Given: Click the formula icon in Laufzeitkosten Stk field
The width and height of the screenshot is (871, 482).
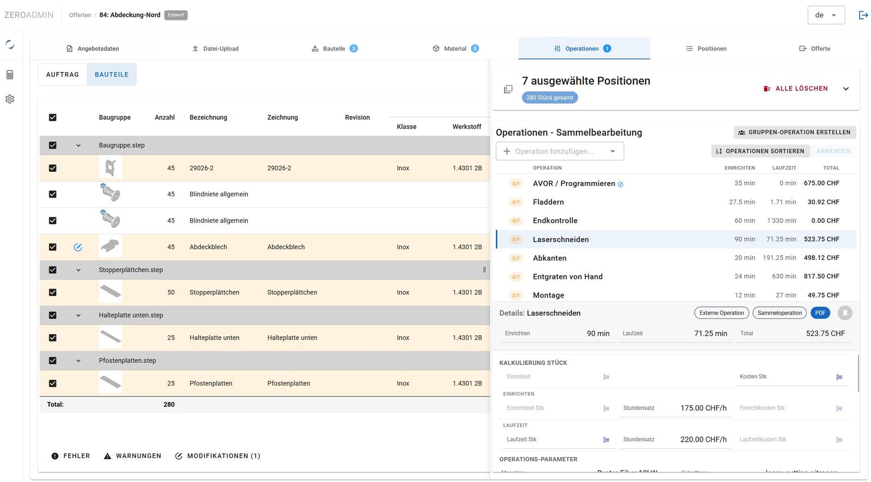Looking at the screenshot, I should click(x=839, y=440).
